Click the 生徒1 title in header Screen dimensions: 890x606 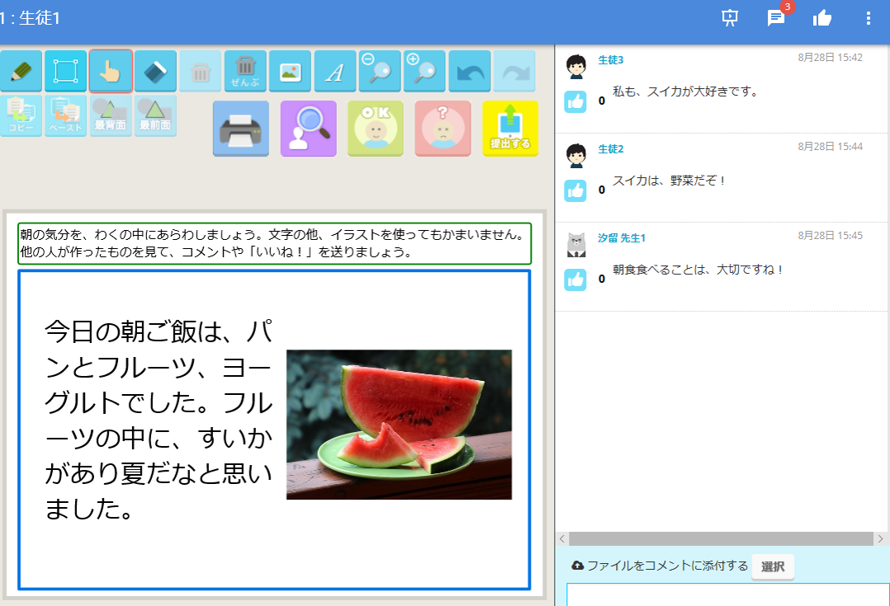[39, 18]
